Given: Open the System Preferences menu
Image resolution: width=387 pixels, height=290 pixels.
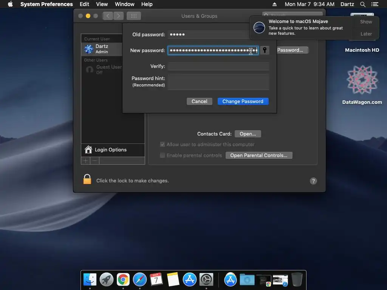Looking at the screenshot, I should [x=46, y=4].
